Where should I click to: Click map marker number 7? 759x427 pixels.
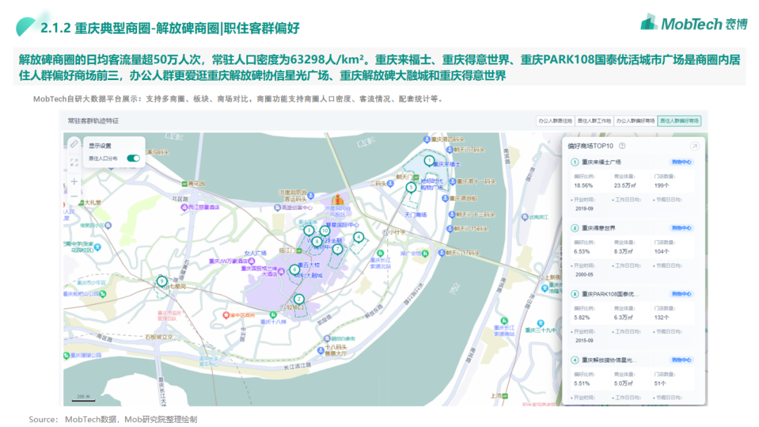[x=337, y=249]
